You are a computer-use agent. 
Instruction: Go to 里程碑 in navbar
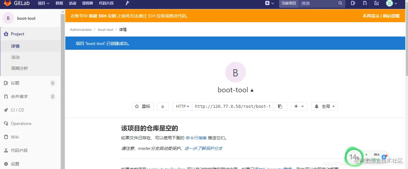(88, 3)
